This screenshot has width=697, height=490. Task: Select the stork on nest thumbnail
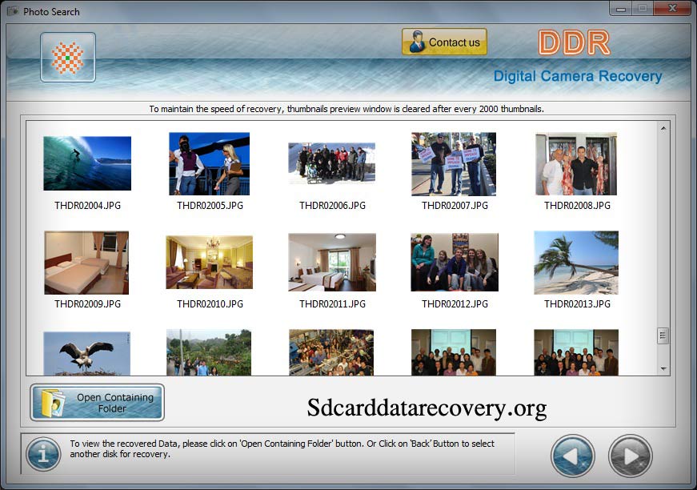[87, 354]
